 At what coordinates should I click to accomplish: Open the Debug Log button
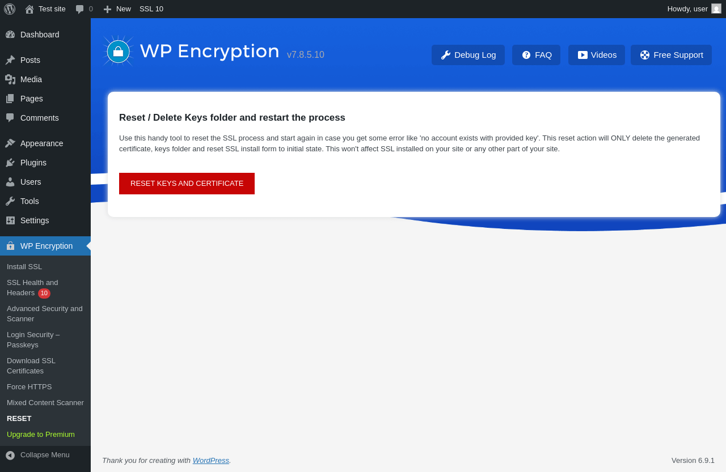coord(468,55)
